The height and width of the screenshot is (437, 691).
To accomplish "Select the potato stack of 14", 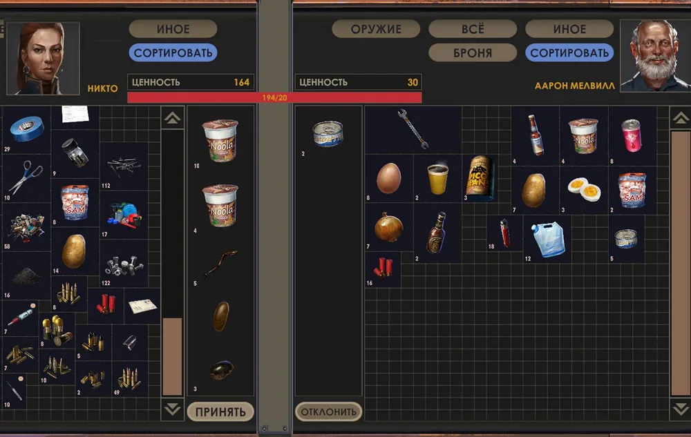I will tap(75, 251).
